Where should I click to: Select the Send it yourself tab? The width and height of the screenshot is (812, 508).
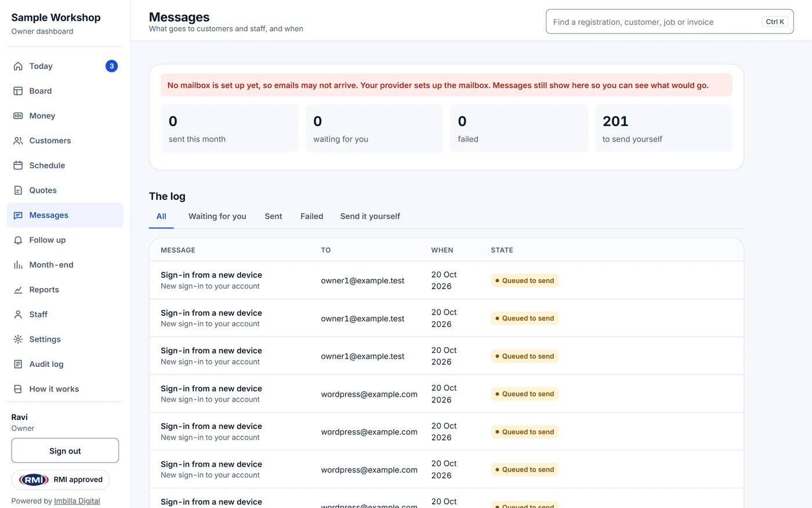click(x=370, y=217)
